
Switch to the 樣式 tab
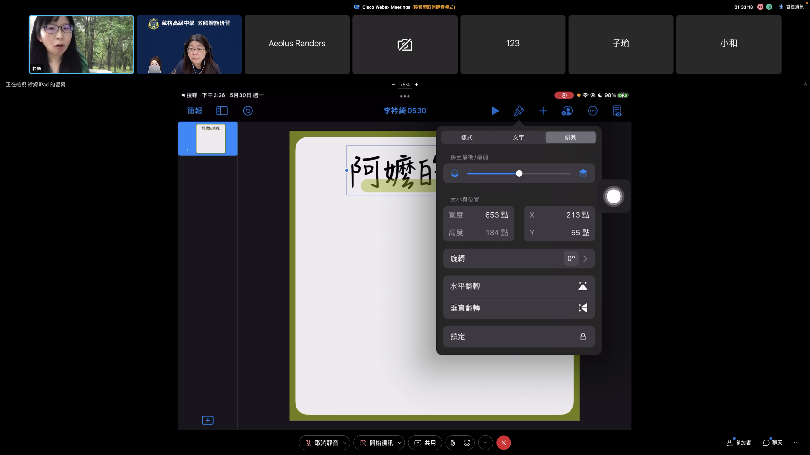pyautogui.click(x=467, y=137)
